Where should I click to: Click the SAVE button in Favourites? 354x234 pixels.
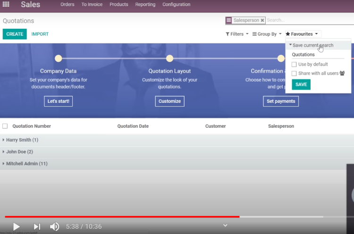[x=301, y=84]
